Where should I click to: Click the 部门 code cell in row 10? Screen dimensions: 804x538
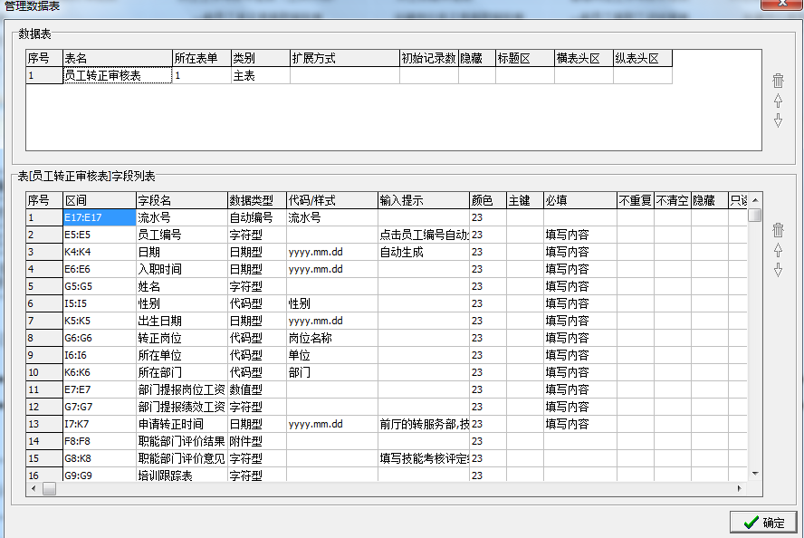pyautogui.click(x=332, y=372)
